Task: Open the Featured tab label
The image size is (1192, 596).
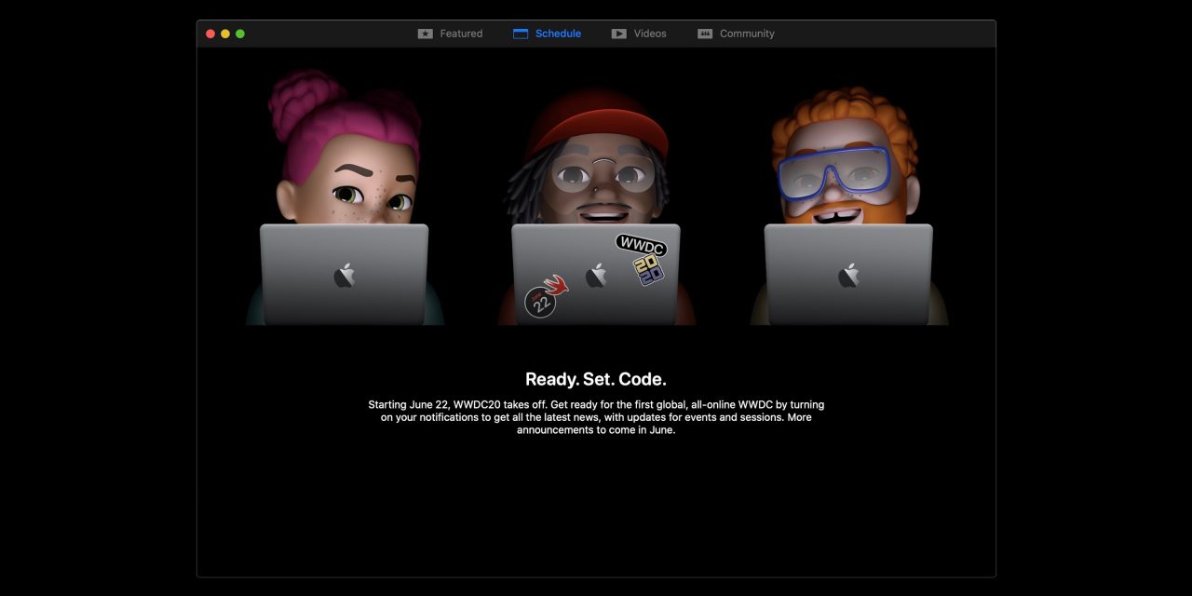Action: (x=461, y=34)
